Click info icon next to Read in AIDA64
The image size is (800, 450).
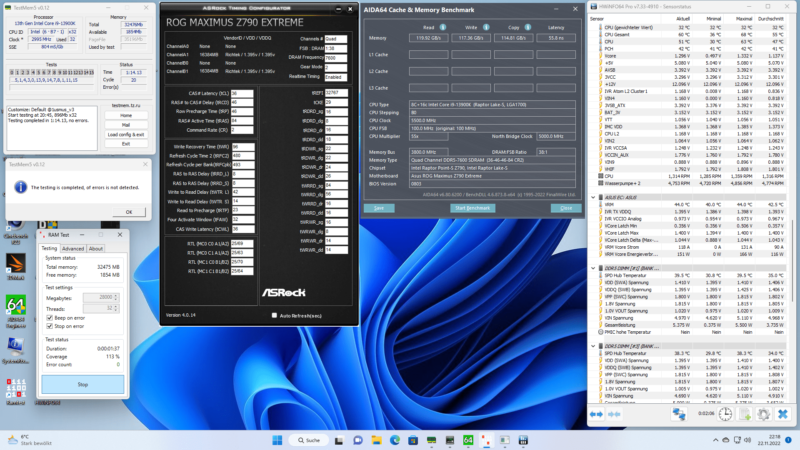click(x=443, y=27)
